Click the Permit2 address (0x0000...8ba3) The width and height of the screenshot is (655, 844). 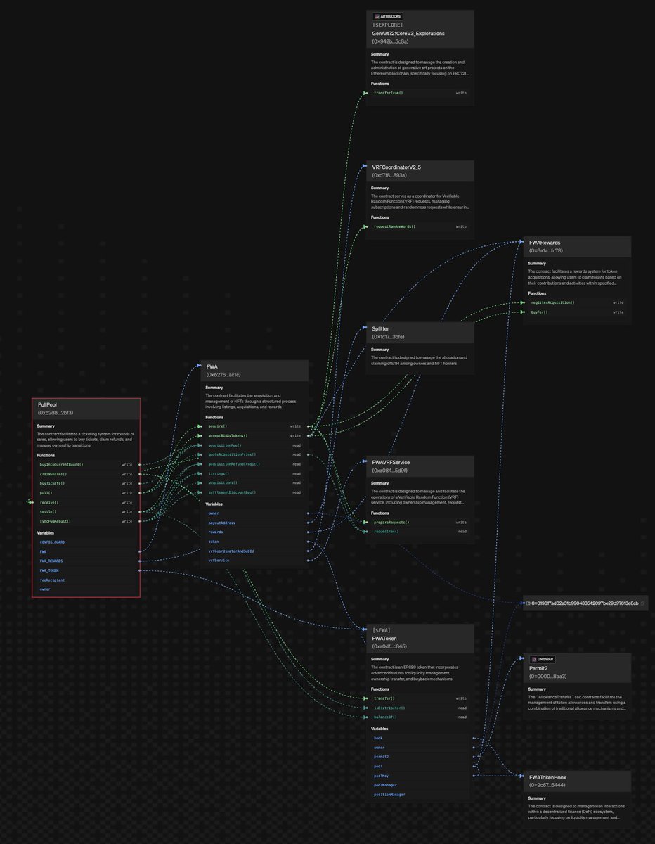[x=546, y=677]
